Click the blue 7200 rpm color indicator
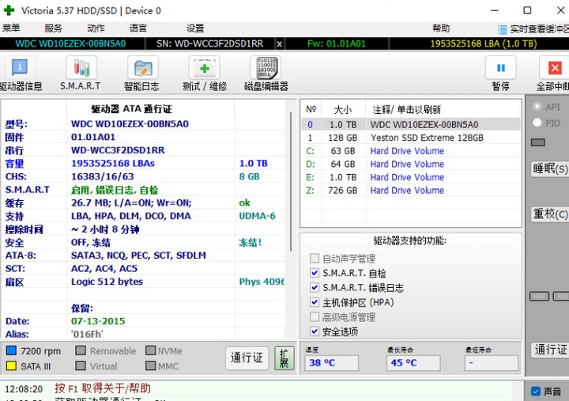Screen dimensions: 569x401 point(11,350)
